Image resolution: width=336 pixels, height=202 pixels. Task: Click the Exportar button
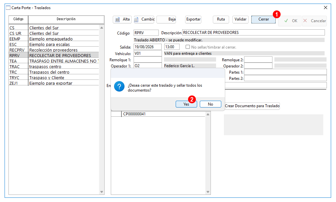[x=193, y=20]
